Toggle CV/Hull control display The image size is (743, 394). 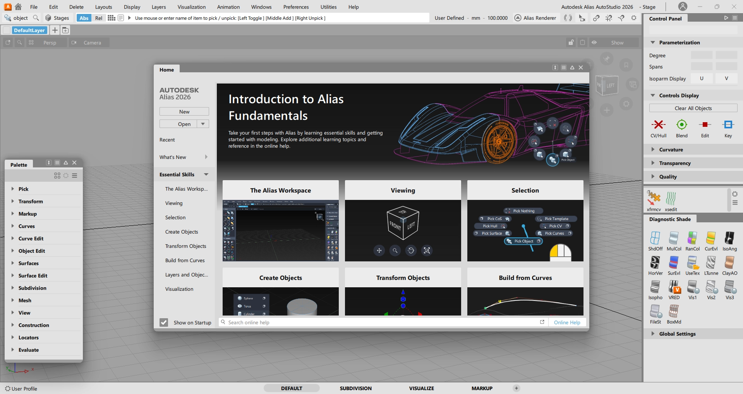tap(658, 125)
